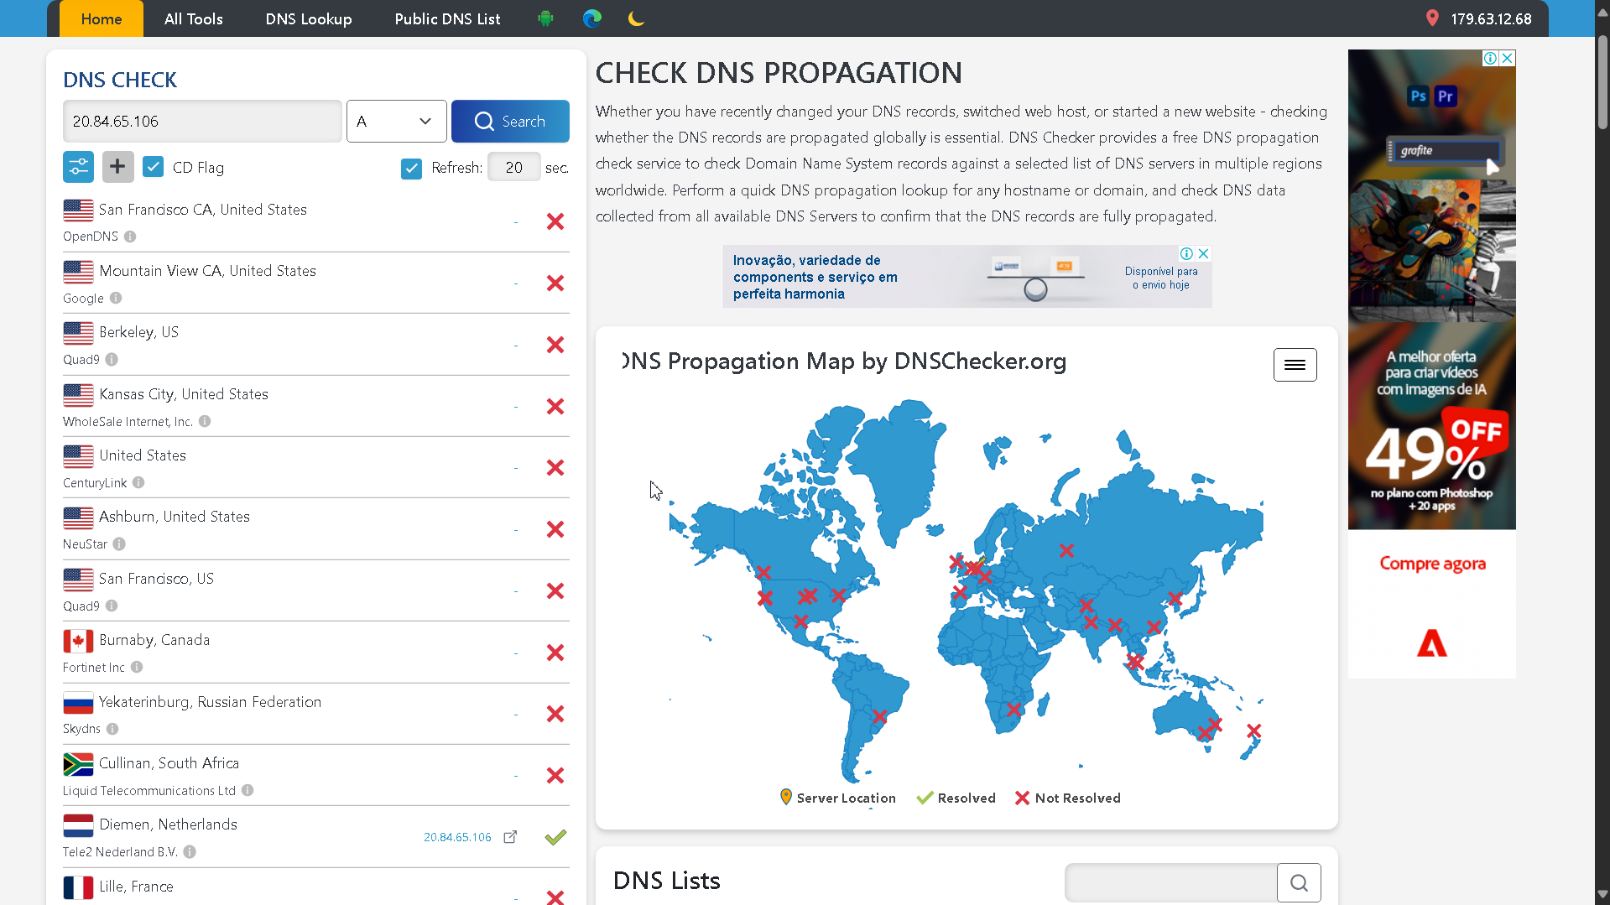Click the page vertical scrollbar thumb

point(1602,81)
